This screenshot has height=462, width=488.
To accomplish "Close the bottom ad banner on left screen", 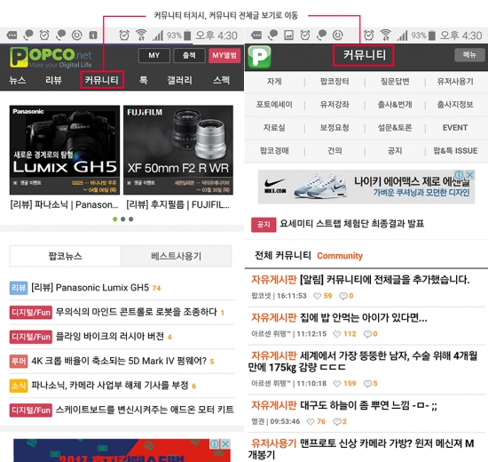I will click(225, 443).
